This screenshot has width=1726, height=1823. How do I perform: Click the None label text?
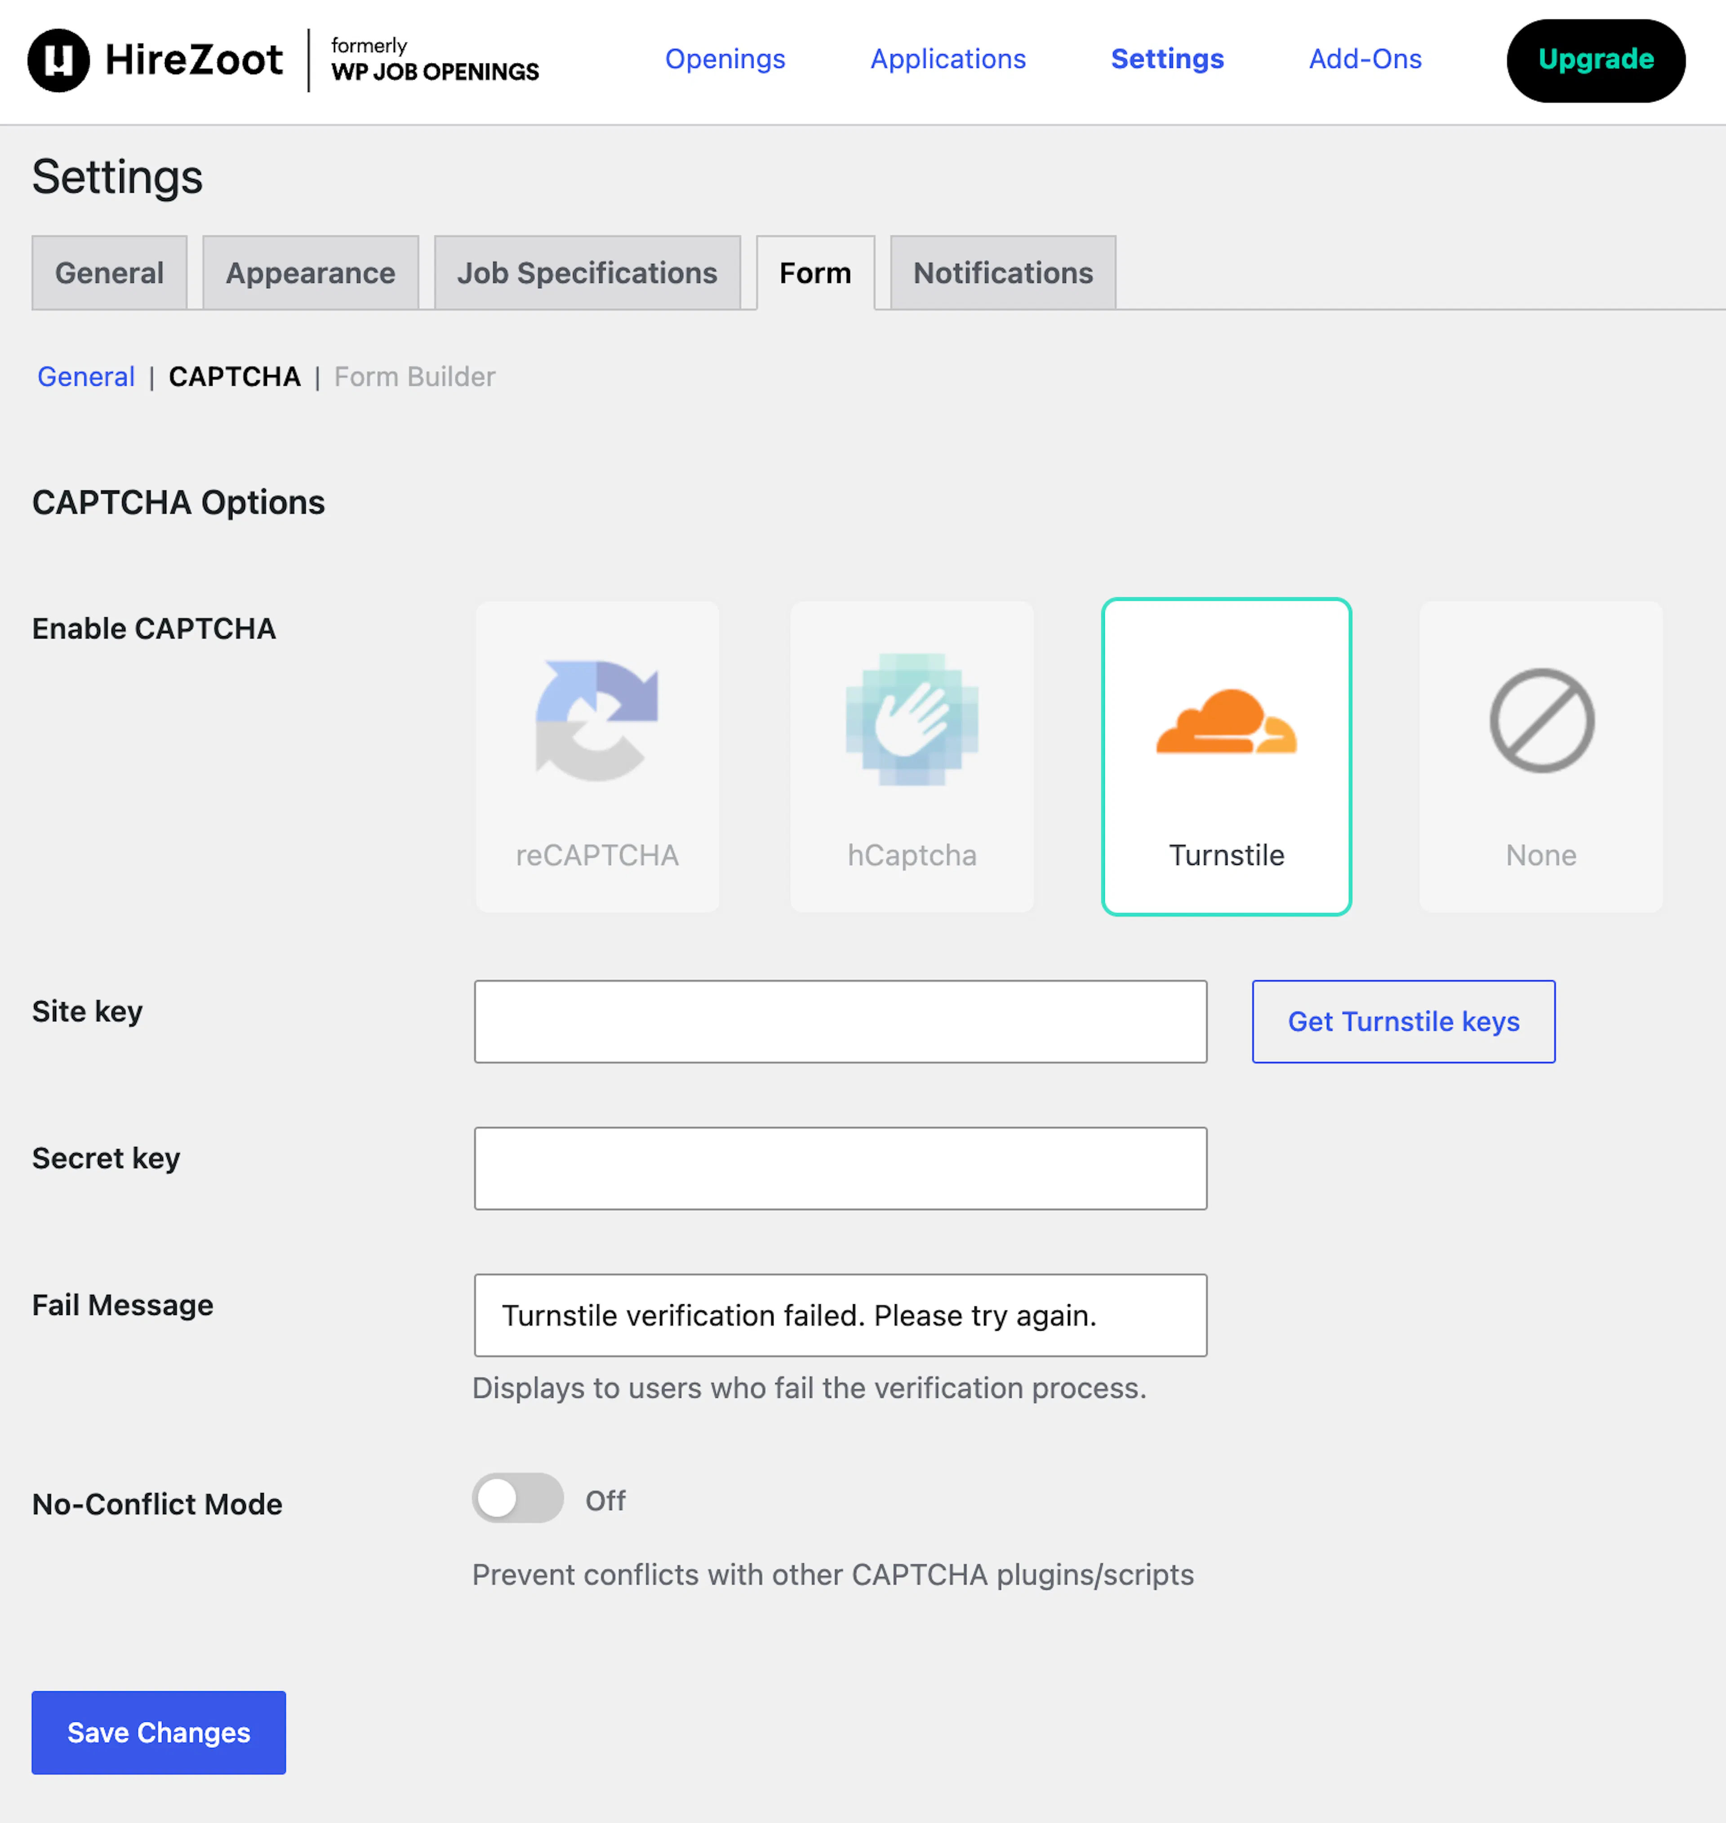(1541, 856)
